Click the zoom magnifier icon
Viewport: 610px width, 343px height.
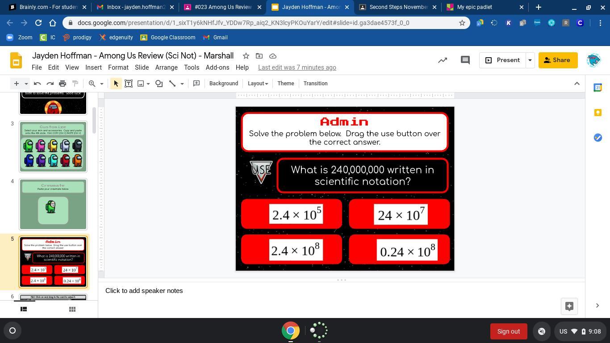[92, 84]
